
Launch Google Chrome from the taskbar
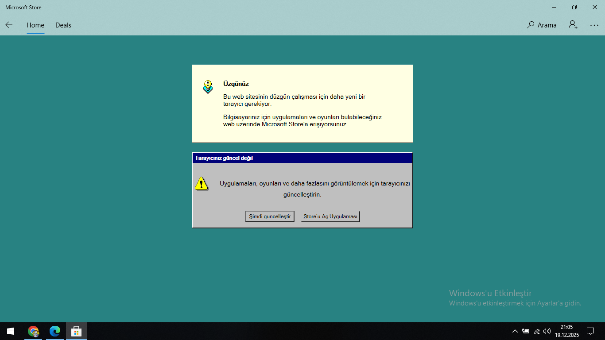[33, 331]
